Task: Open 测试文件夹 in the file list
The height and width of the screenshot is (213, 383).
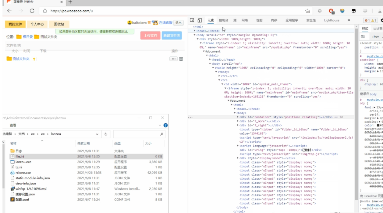Action: [21, 59]
